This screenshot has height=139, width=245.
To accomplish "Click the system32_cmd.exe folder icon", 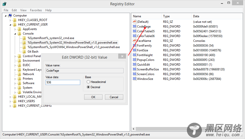I will point(24,38).
